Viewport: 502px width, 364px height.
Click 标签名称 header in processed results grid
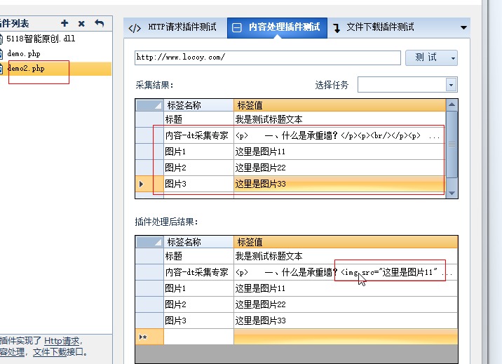[198, 242]
